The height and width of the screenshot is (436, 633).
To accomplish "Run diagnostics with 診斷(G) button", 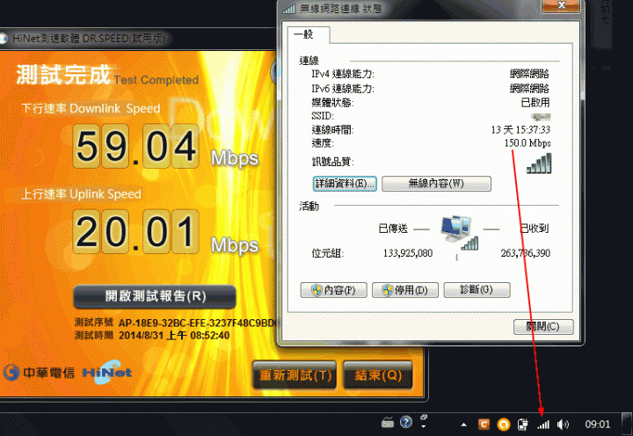I will point(477,290).
